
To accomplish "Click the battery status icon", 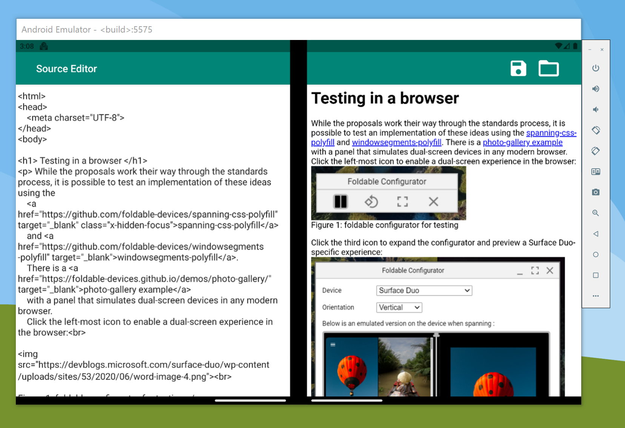I will point(575,46).
